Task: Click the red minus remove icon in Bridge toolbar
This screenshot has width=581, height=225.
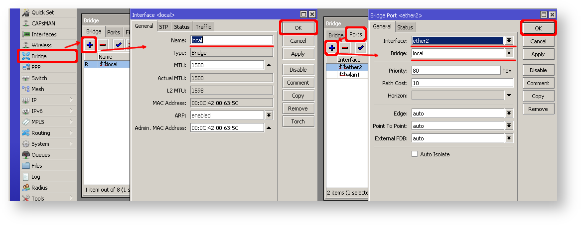Action: click(x=103, y=45)
